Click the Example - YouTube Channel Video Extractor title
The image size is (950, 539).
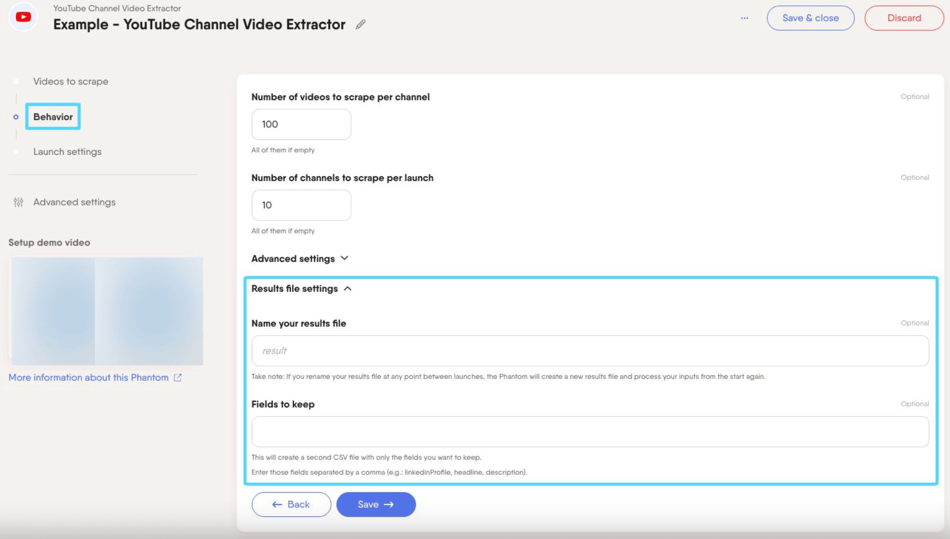pos(199,24)
